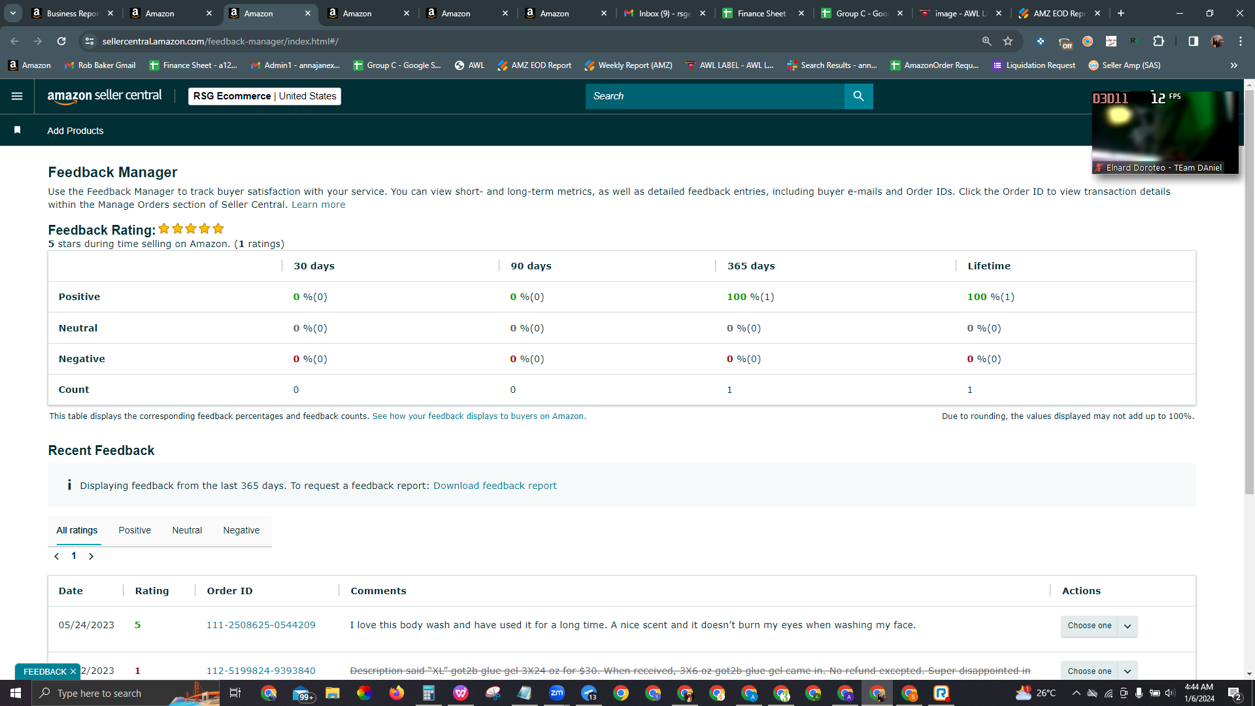Open the Chrome extensions puzzle icon

(x=1158, y=41)
